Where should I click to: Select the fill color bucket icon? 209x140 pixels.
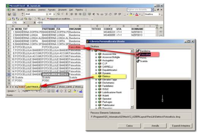point(131,14)
